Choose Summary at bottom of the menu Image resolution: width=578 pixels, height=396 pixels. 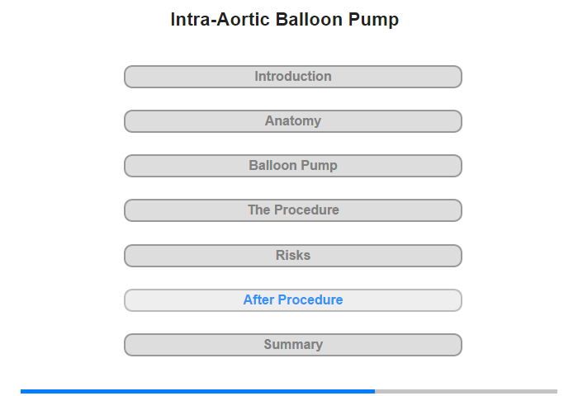tap(292, 345)
